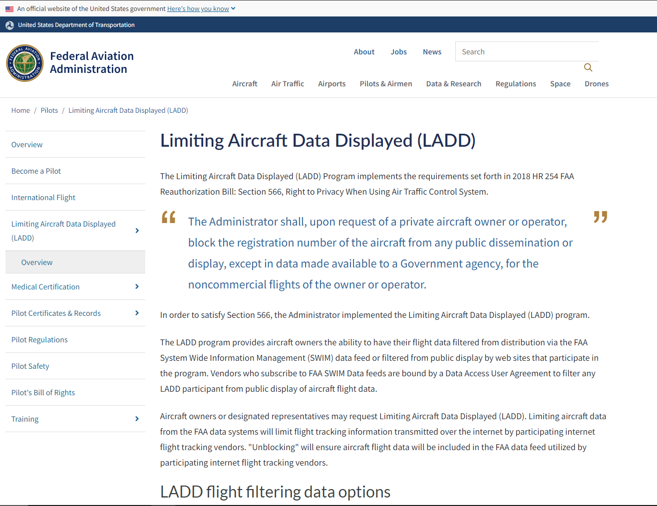The height and width of the screenshot is (506, 657).
Task: Expand the Limiting Aircraft Data Displayed chevron
Action: tap(137, 231)
